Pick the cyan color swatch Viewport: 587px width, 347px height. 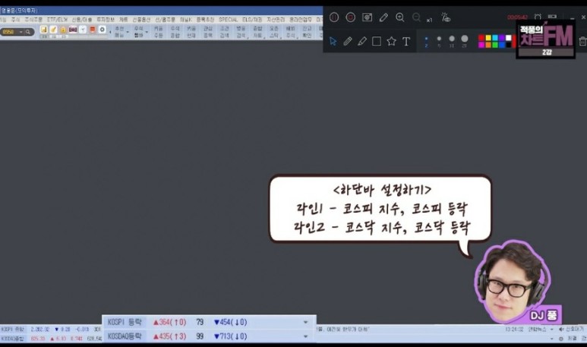tap(495, 38)
